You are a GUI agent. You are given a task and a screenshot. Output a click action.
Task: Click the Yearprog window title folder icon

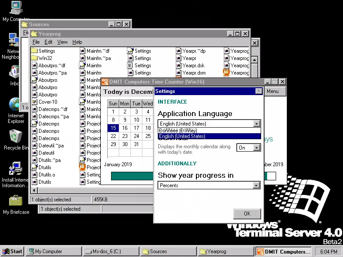click(x=34, y=34)
